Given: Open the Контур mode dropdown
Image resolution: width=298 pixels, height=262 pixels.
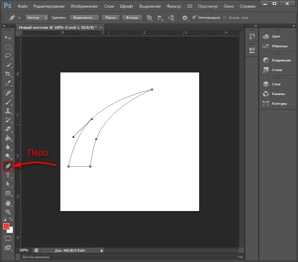Looking at the screenshot, I should point(37,17).
